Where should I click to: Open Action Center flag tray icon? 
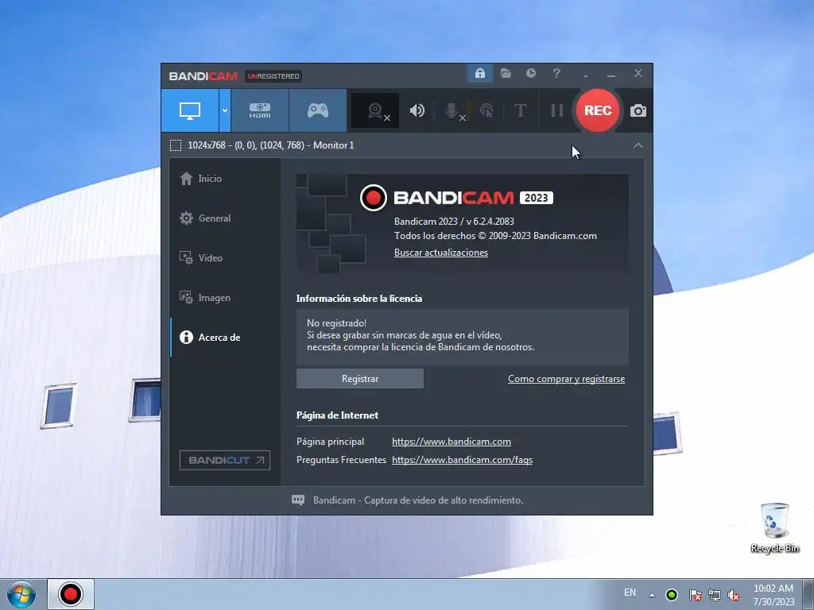coord(695,595)
